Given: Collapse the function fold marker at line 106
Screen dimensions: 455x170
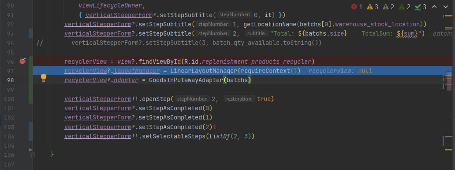Looking at the screenshot, I should point(33,155).
